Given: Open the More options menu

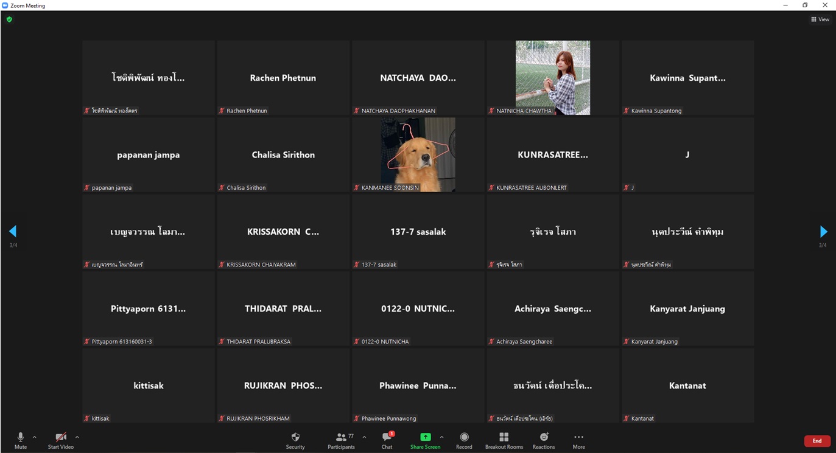Looking at the screenshot, I should [x=578, y=440].
